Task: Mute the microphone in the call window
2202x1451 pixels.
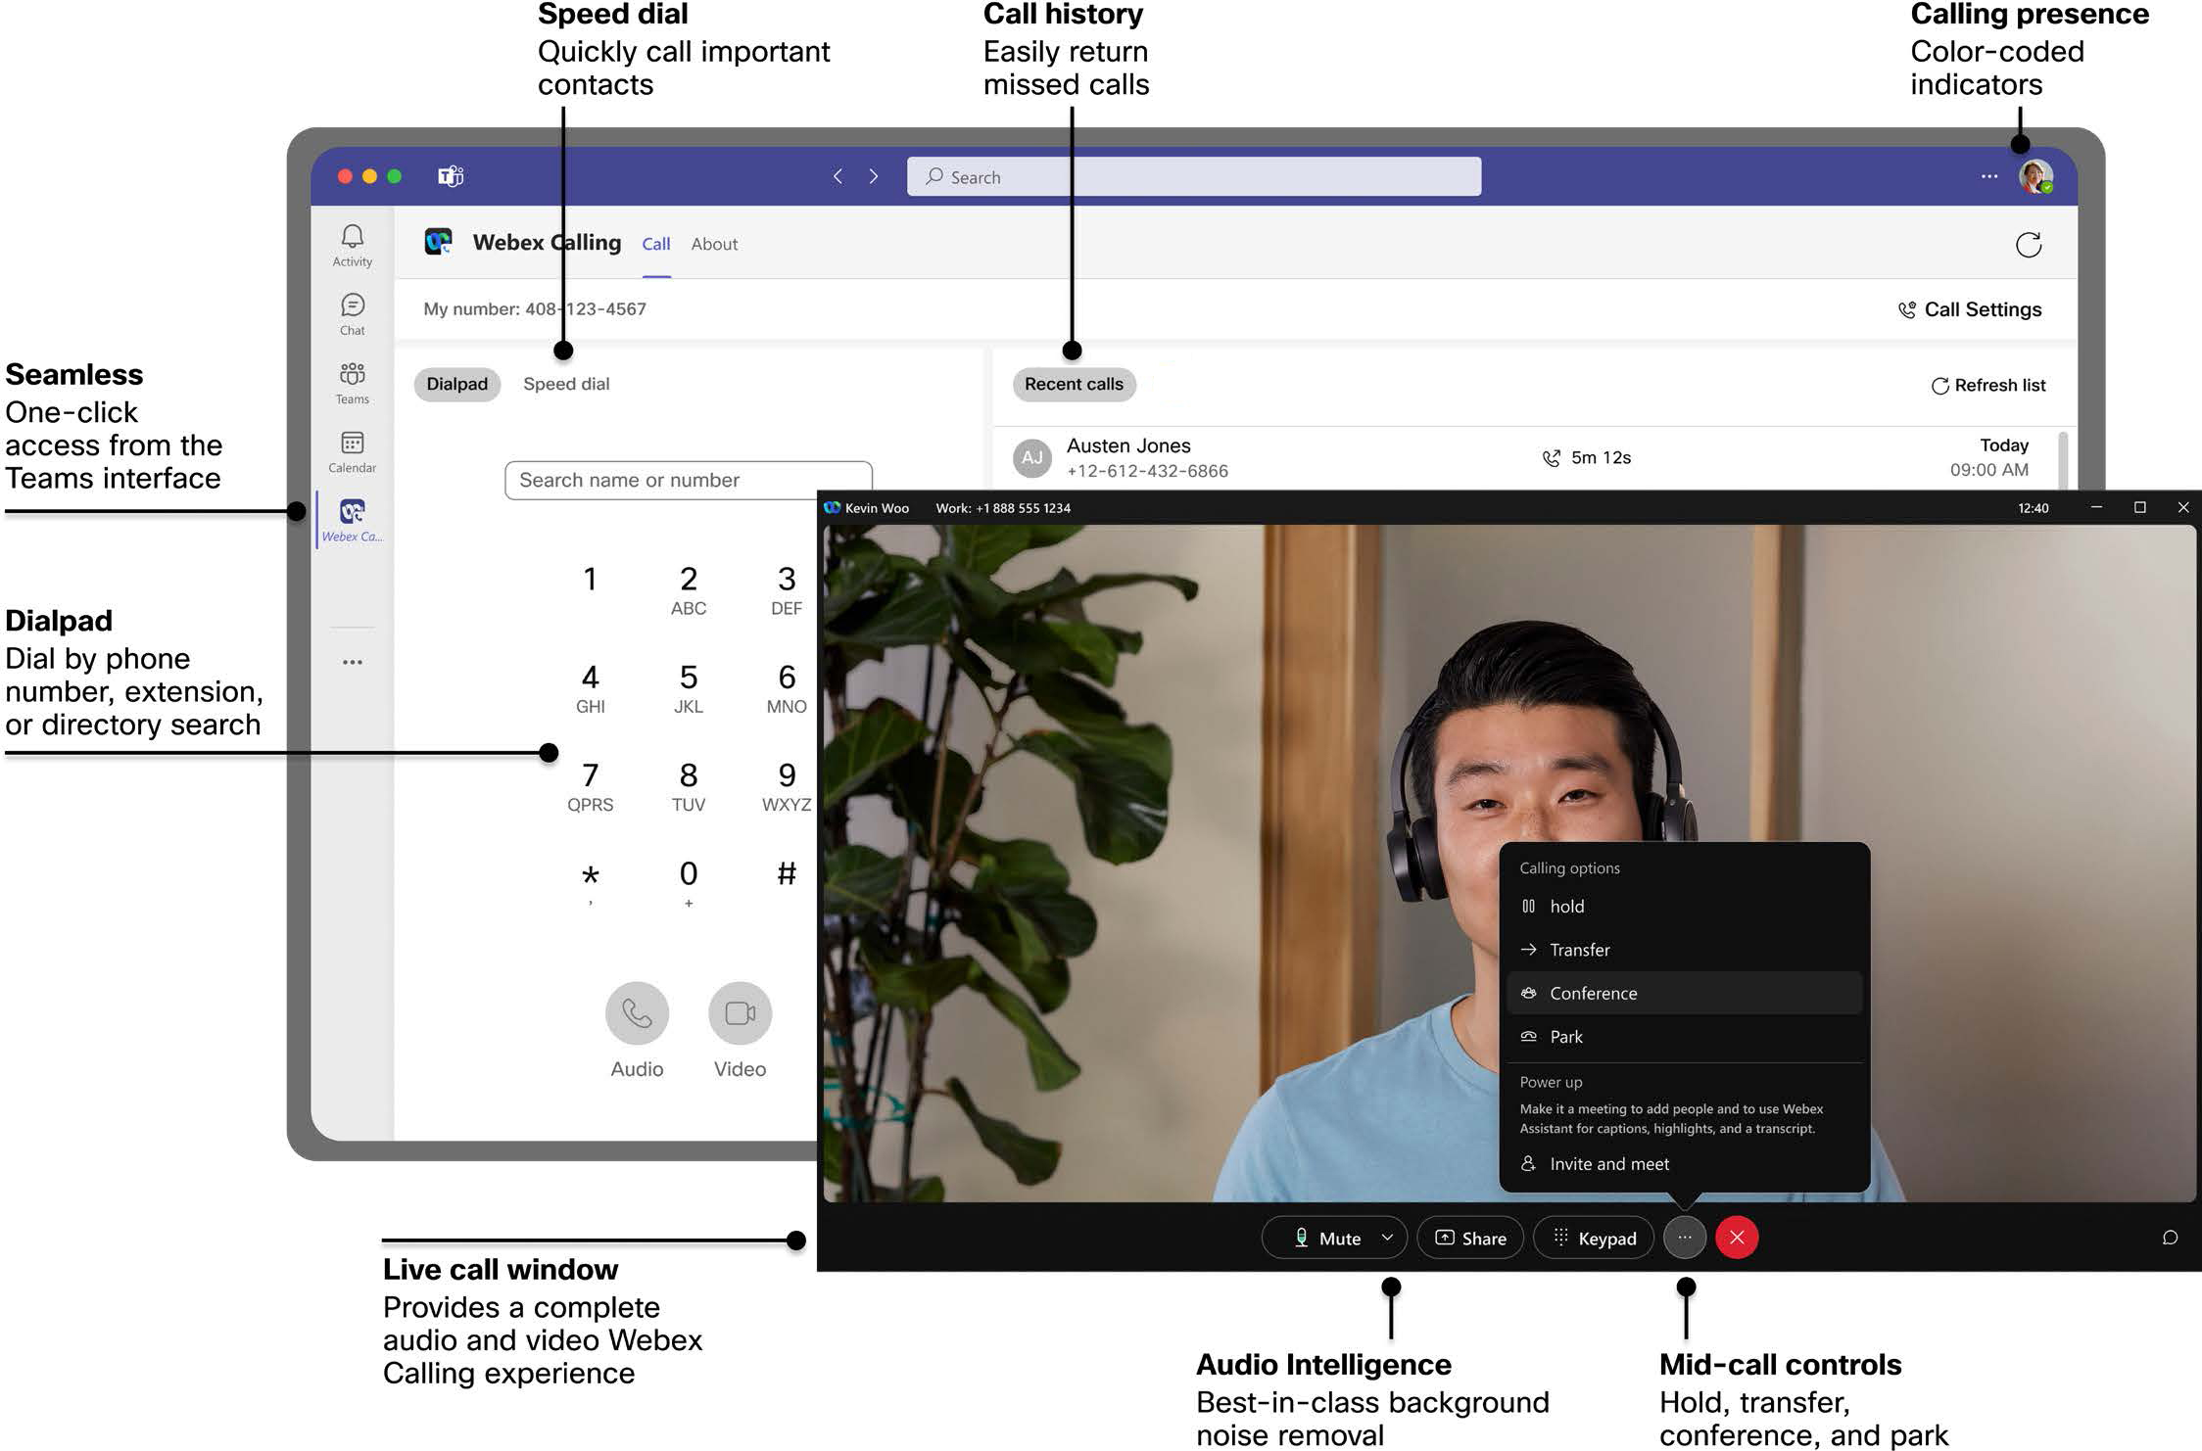Action: pyautogui.click(x=1327, y=1238)
